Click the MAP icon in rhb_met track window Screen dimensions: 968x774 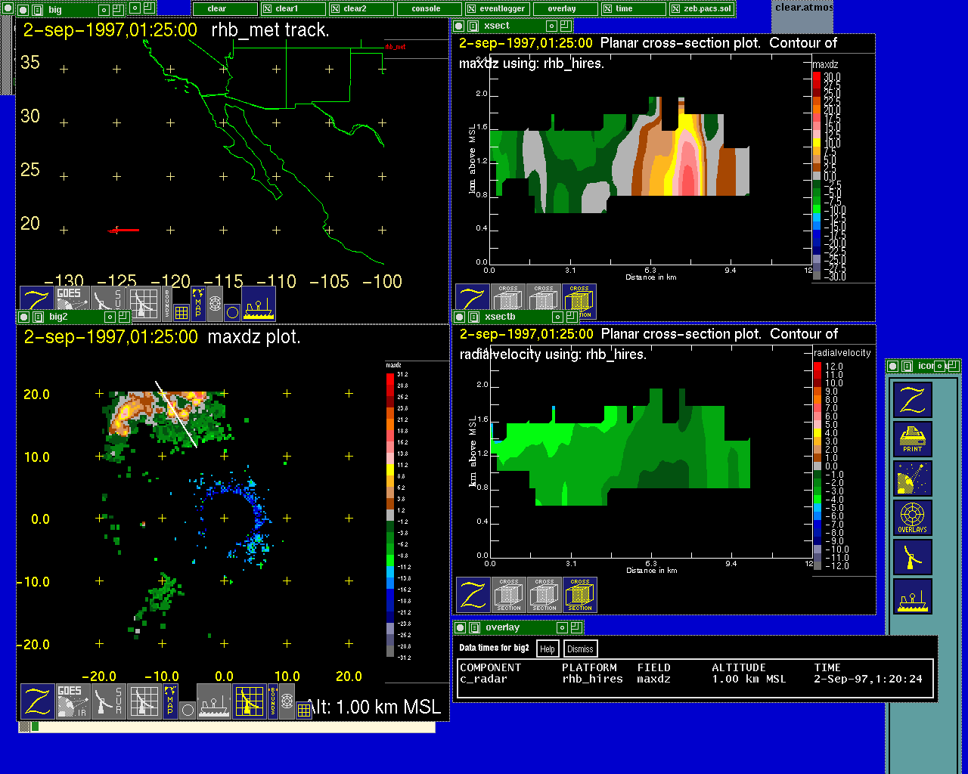click(198, 304)
